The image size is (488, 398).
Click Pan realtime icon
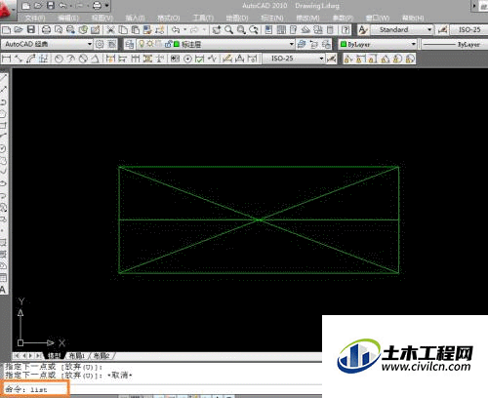[x=217, y=30]
